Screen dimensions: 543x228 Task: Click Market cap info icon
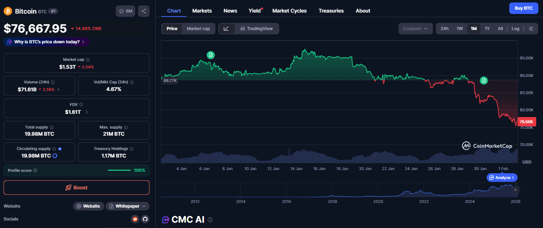88,60
